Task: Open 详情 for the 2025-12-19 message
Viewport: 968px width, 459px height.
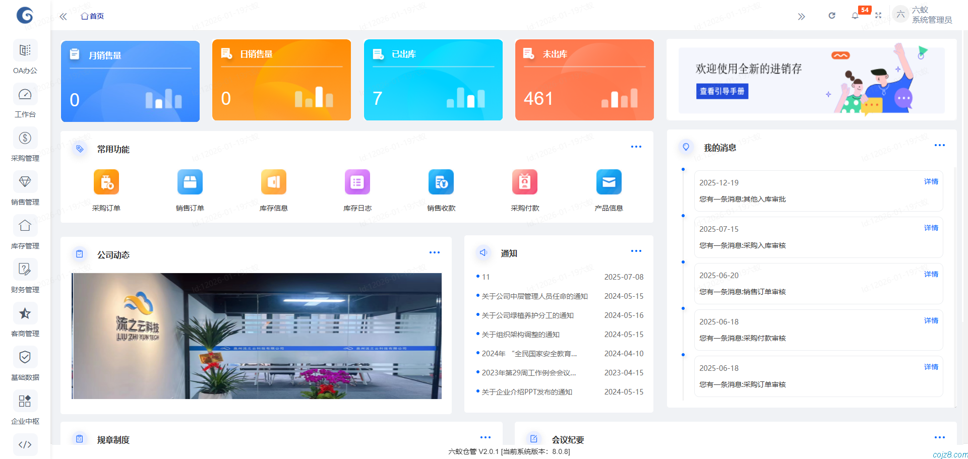Action: pyautogui.click(x=931, y=182)
